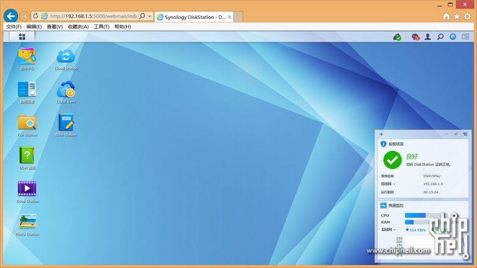The width and height of the screenshot is (477, 268).
Task: Launch Note Station from the desktop
Action: click(66, 122)
